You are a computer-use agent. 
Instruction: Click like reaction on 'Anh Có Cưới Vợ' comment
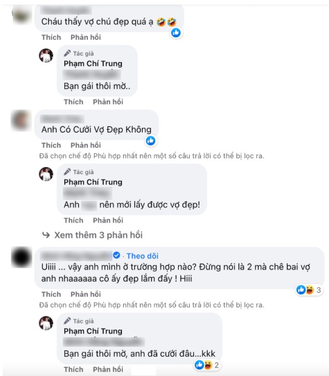click(151, 141)
